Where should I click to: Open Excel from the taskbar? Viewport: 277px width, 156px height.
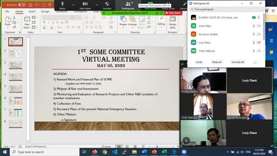click(164, 152)
